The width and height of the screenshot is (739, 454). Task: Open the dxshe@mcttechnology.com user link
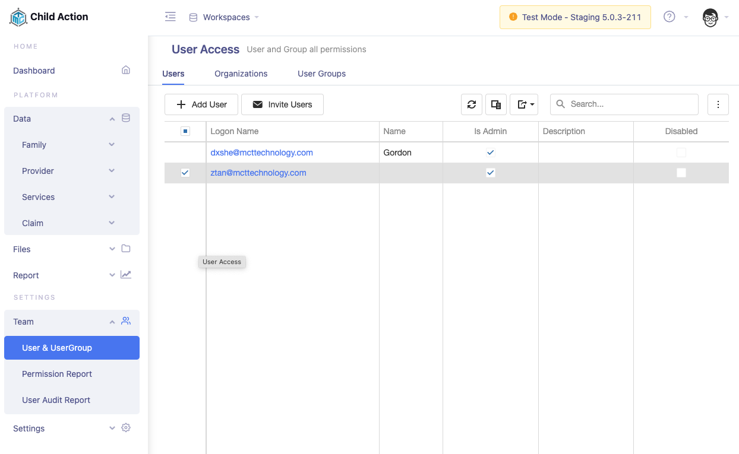point(261,153)
